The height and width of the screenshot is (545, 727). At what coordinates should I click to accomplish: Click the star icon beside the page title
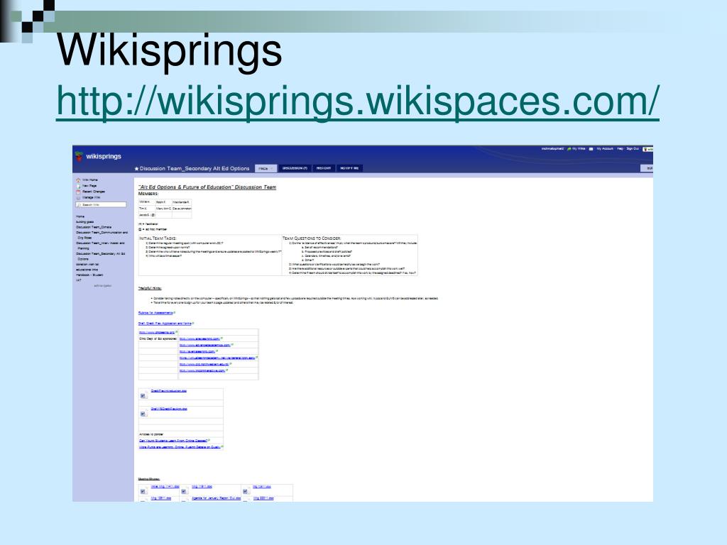pos(136,169)
